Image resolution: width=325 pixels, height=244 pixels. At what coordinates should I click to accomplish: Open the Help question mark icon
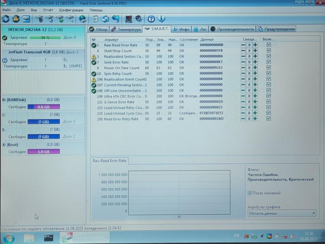[151, 19]
